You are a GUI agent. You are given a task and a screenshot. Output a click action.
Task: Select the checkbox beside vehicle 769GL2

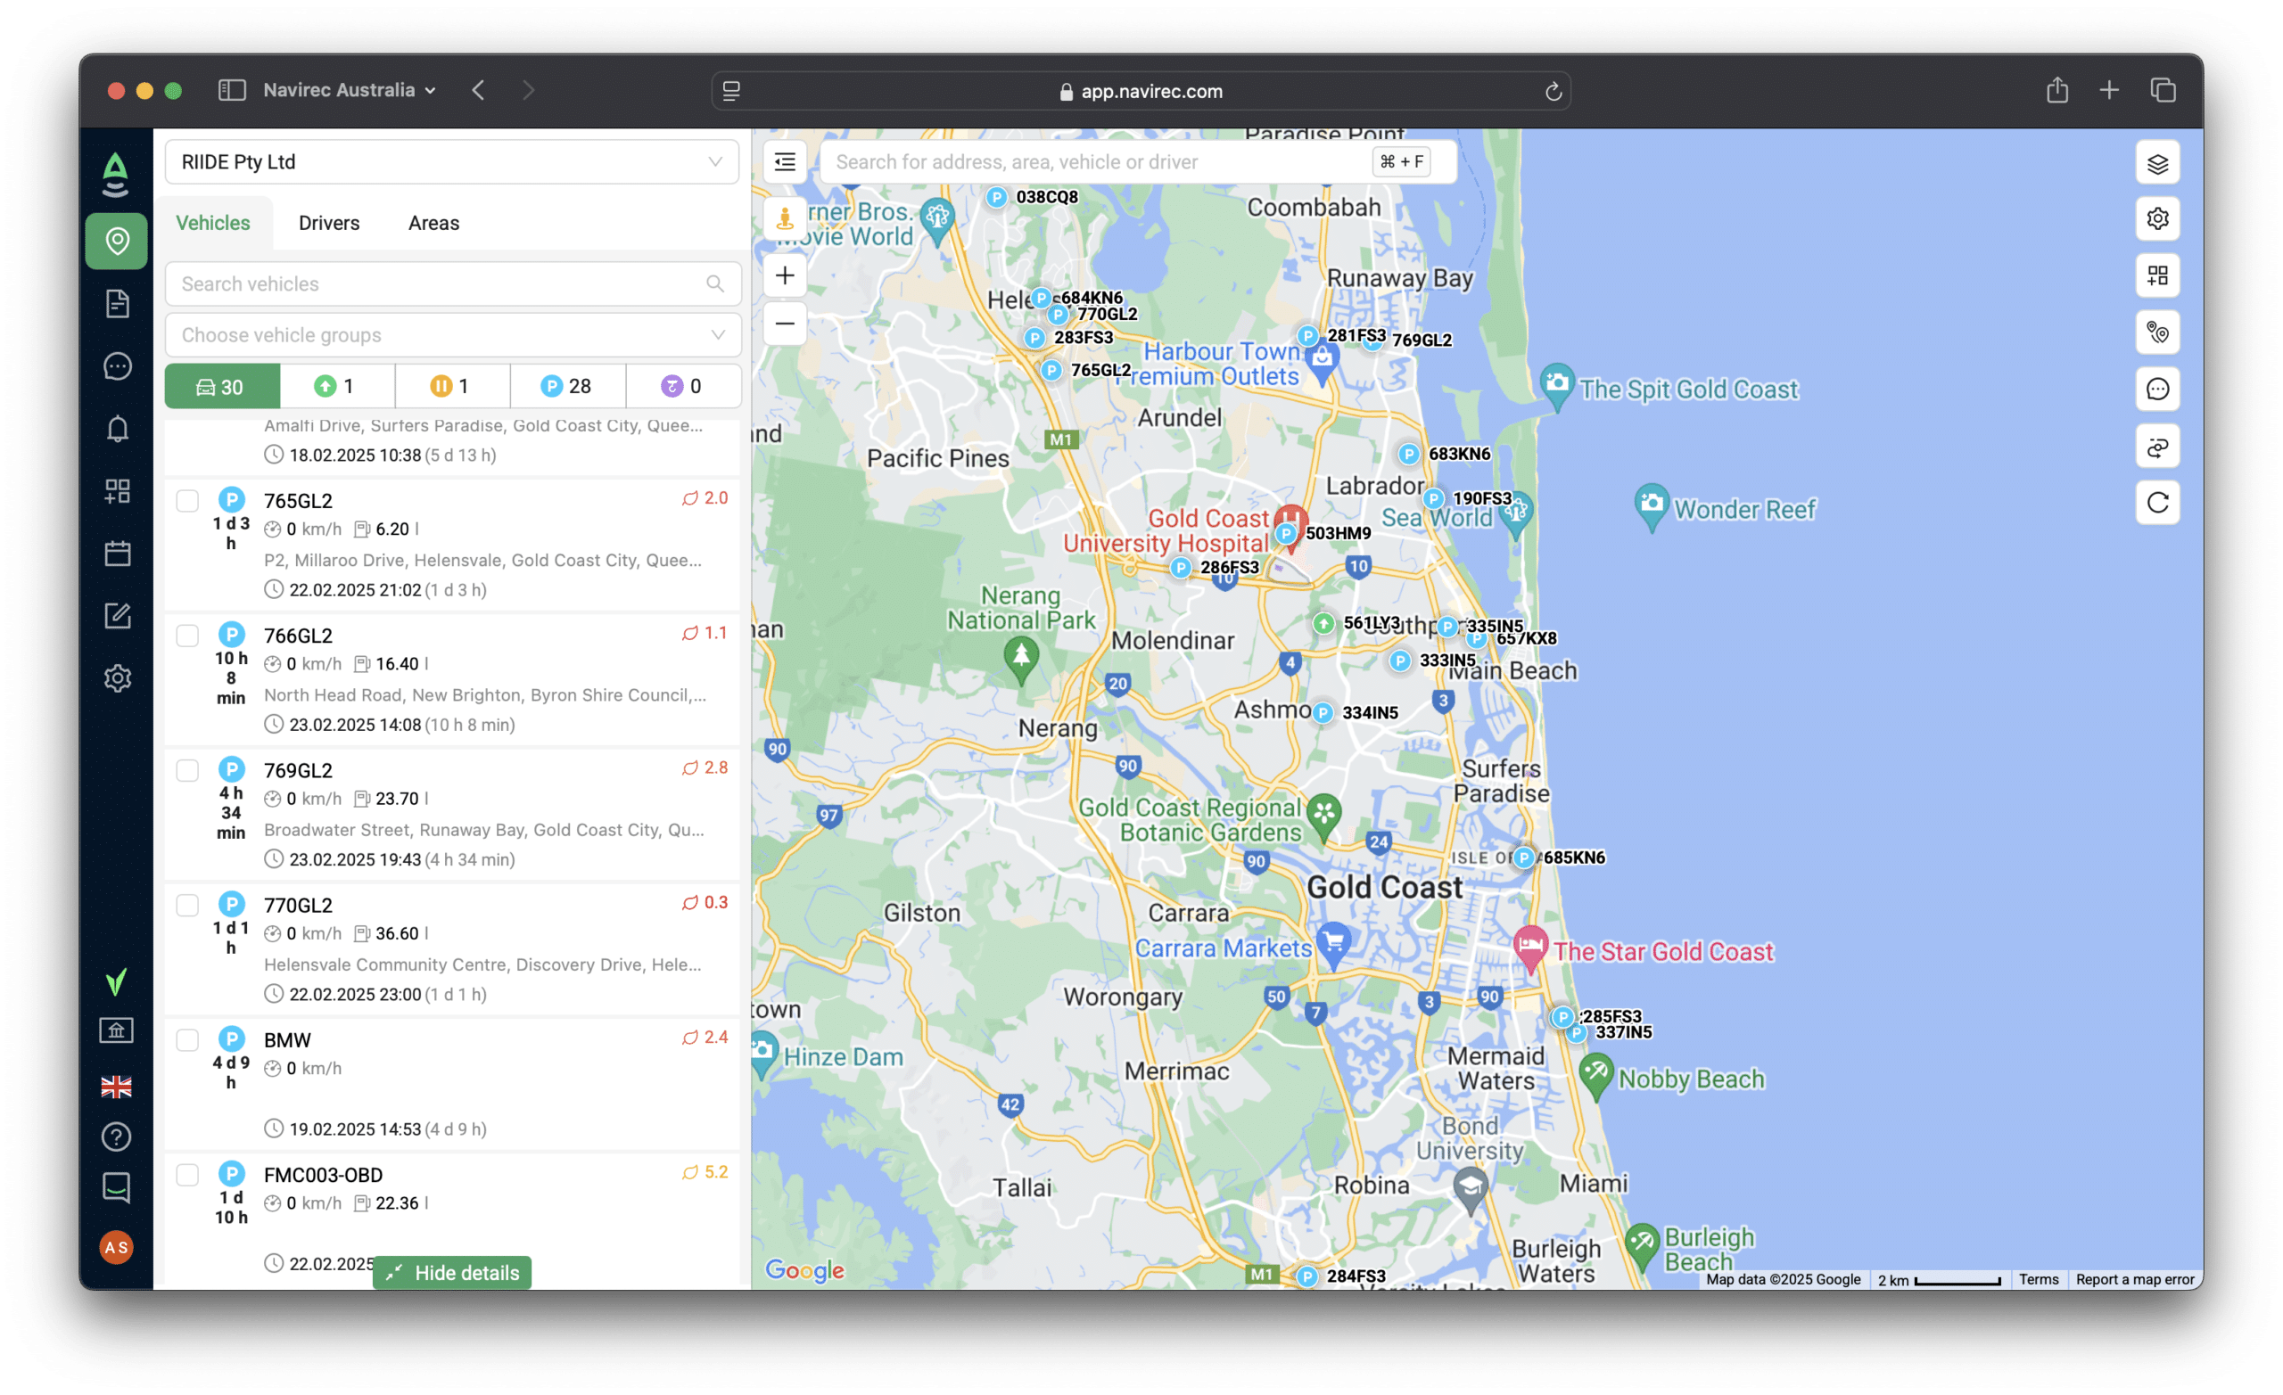187,770
